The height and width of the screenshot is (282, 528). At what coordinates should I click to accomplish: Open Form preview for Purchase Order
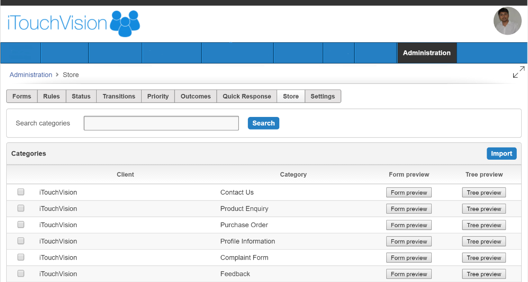tap(409, 225)
